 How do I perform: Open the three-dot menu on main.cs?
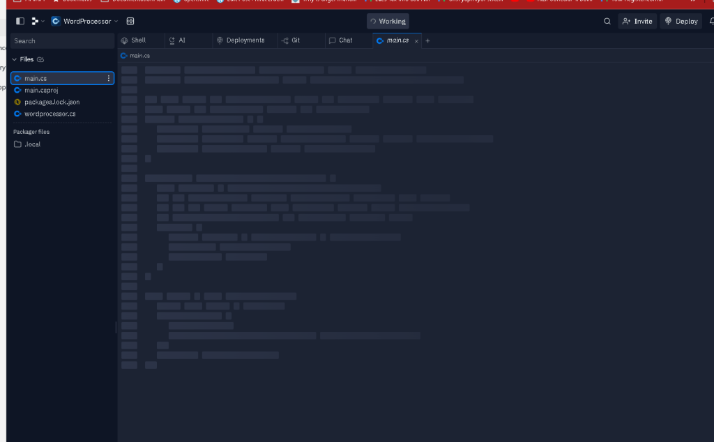[108, 78]
